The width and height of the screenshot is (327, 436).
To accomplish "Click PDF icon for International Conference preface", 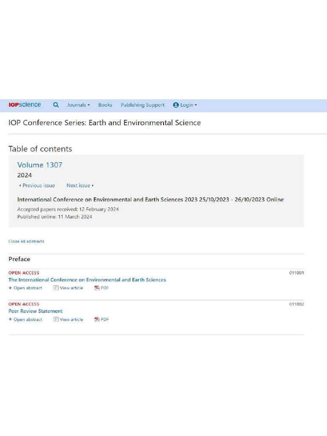I will (x=97, y=288).
